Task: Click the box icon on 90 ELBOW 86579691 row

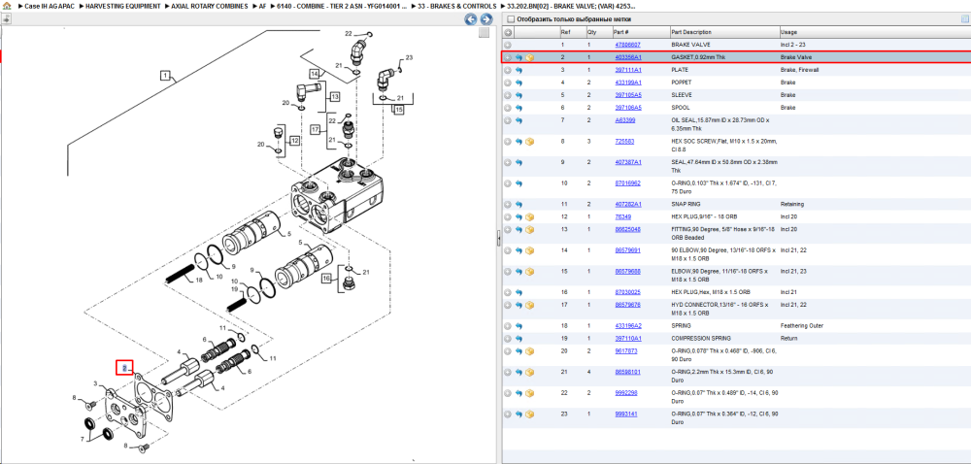Action: (530, 250)
